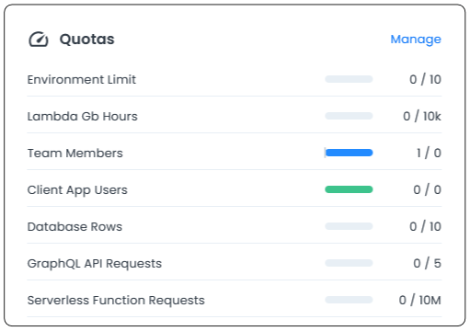
Task: Click the blue Team Members progress bar
Action: click(349, 153)
